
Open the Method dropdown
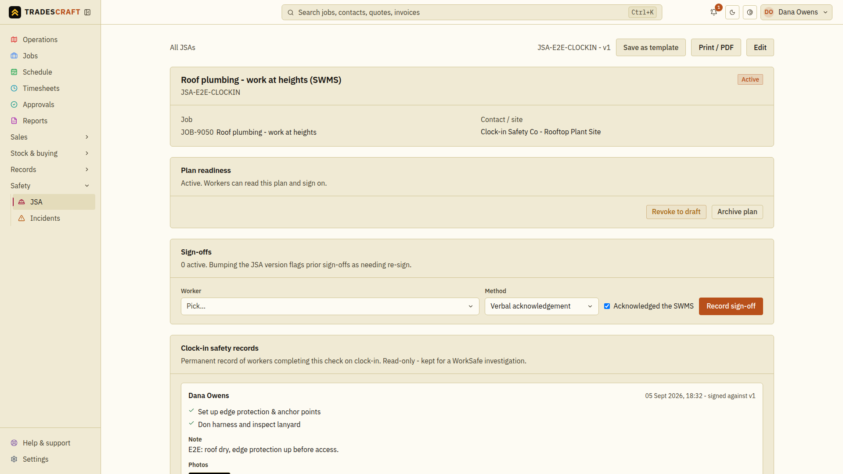click(541, 306)
